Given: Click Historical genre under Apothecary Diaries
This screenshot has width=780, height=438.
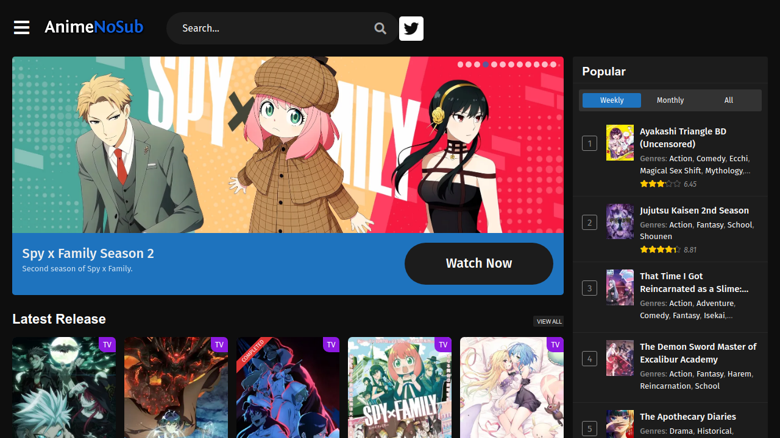Looking at the screenshot, I should [714, 431].
